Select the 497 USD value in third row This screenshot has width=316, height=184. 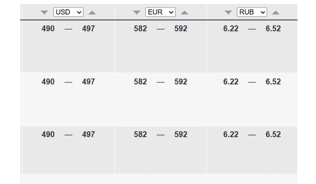click(x=88, y=134)
